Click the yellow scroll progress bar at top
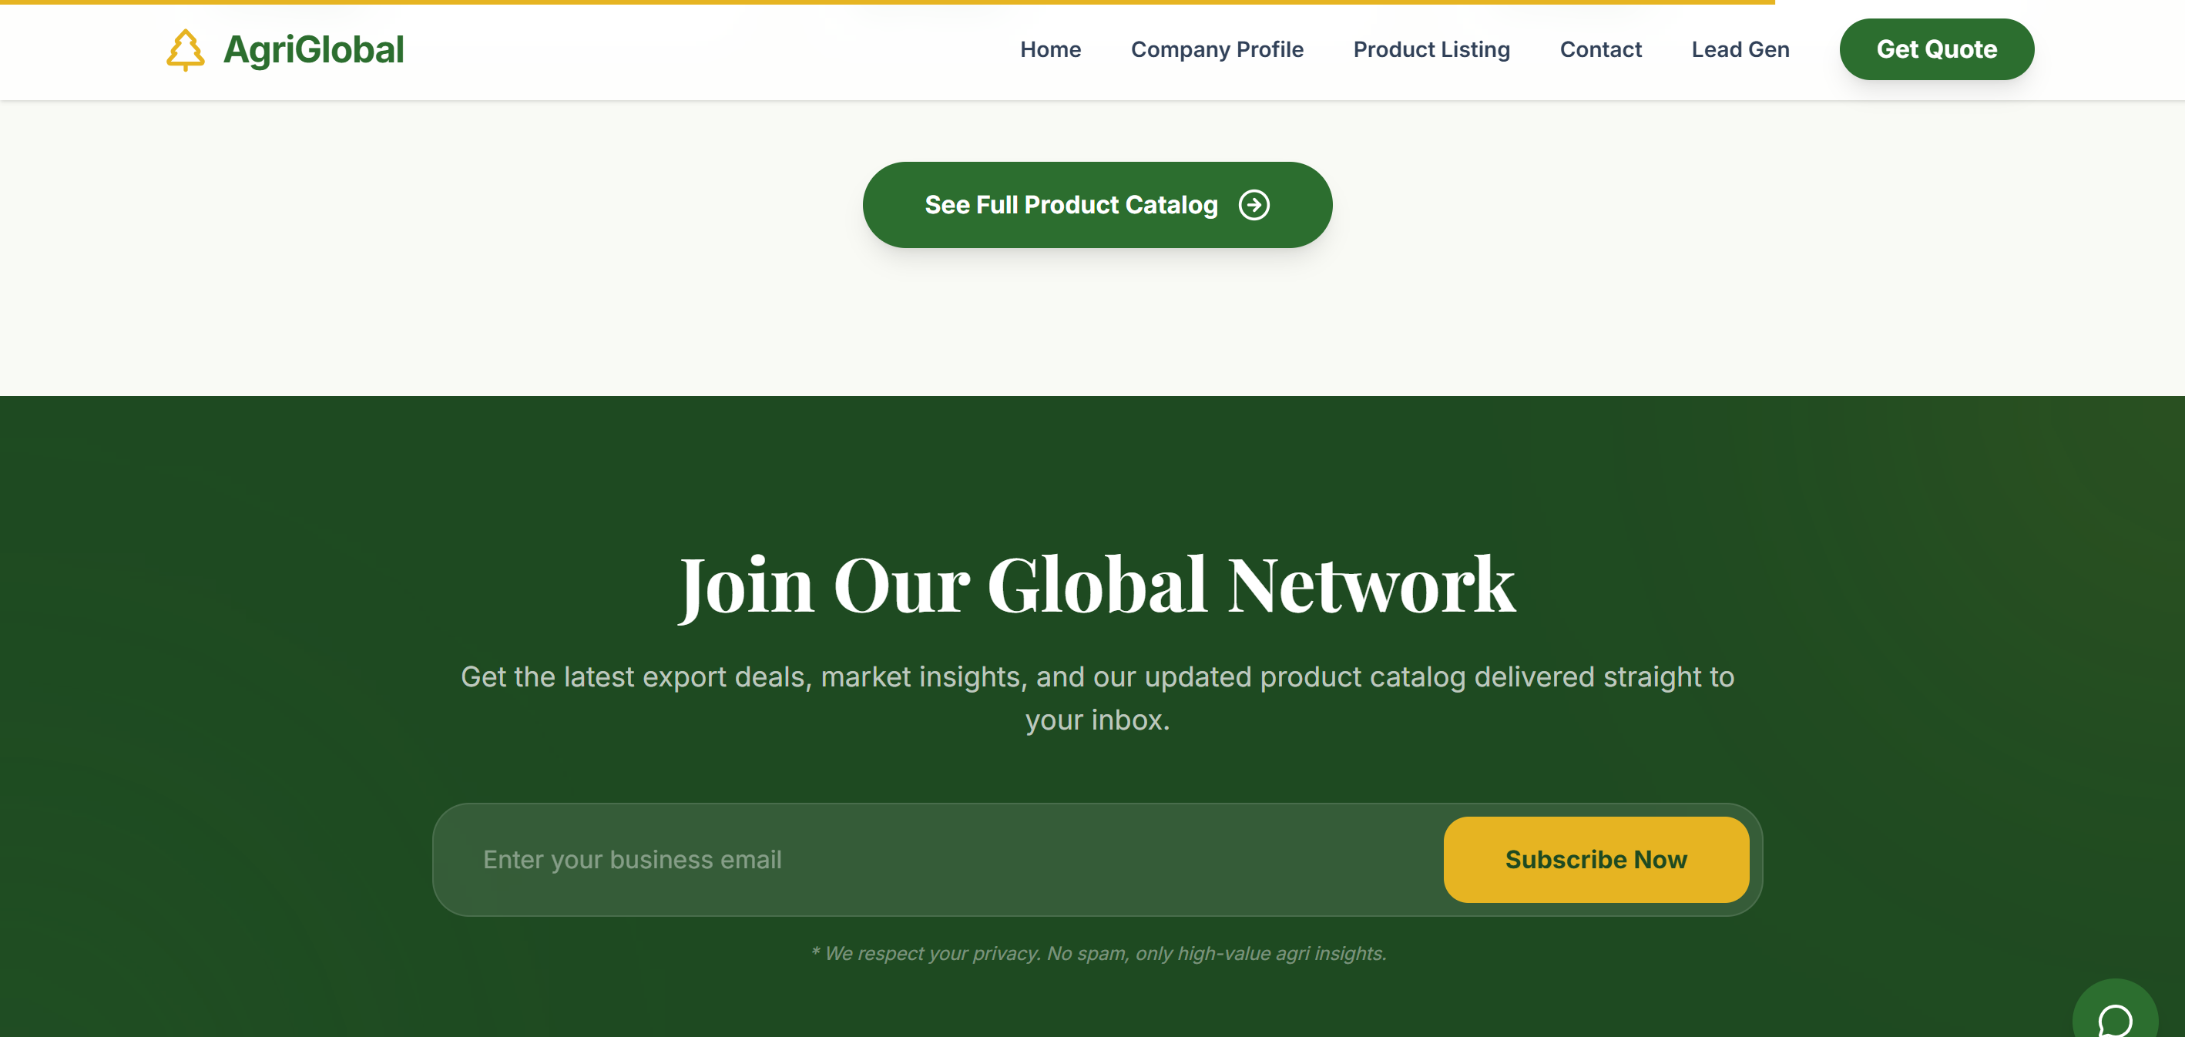Viewport: 2185px width, 1037px height. point(888,2)
